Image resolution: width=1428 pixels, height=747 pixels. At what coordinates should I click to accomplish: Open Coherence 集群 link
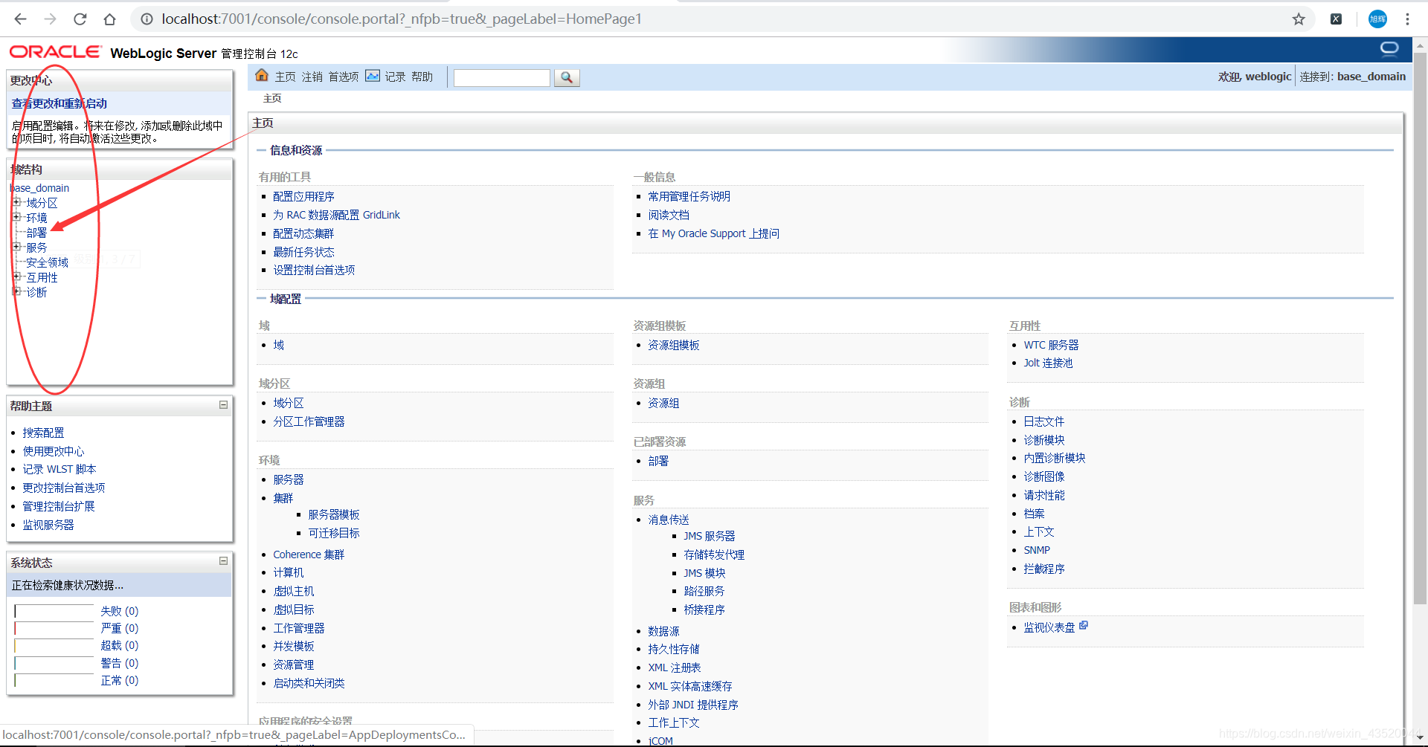309,554
